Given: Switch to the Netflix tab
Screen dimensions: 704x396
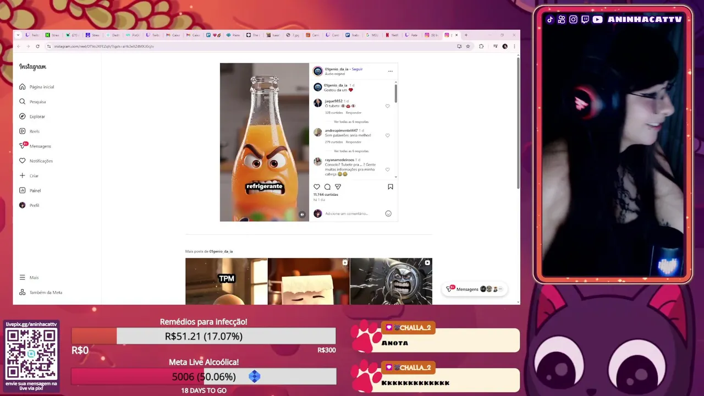Looking at the screenshot, I should 392,35.
